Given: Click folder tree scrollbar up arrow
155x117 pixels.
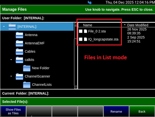Looking at the screenshot, I should pyautogui.click(x=76, y=24).
